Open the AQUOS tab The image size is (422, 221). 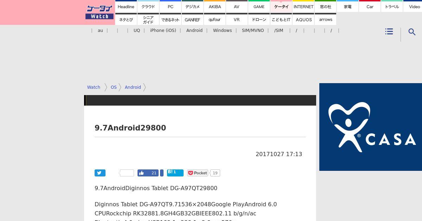click(303, 20)
